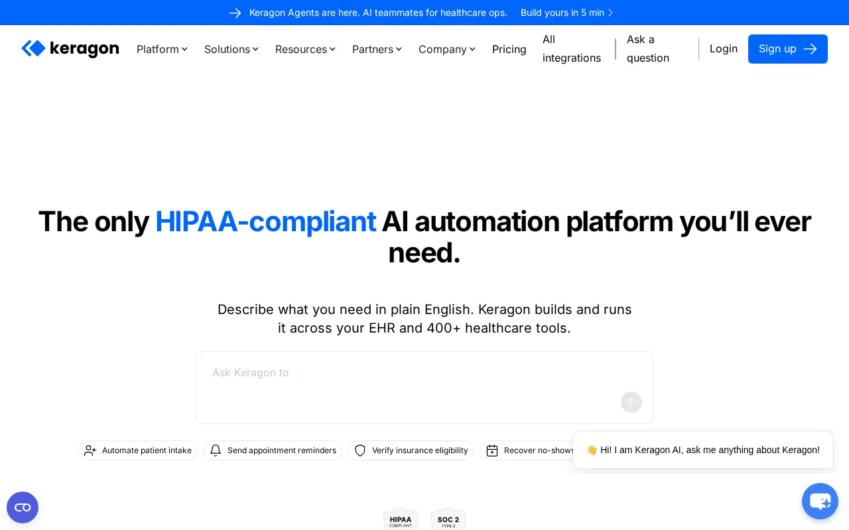
Task: Click the arrow icon in the announcement banner
Action: pyautogui.click(x=235, y=13)
